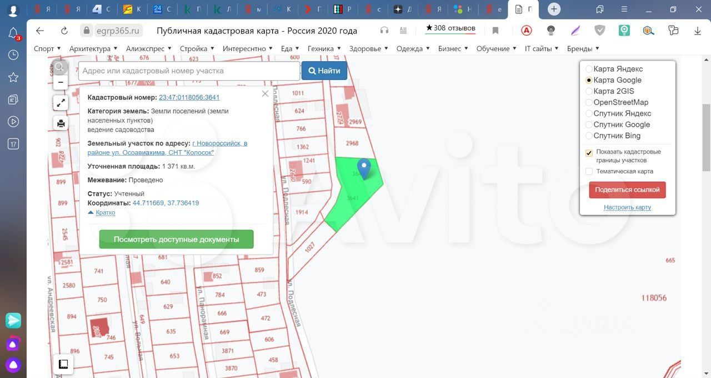Open the Бизнес bookmarks folder
This screenshot has width=711, height=378.
point(453,48)
